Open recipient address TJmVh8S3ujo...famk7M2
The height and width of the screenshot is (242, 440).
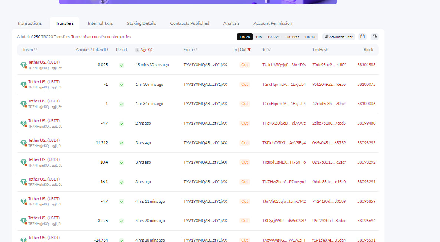(x=284, y=201)
